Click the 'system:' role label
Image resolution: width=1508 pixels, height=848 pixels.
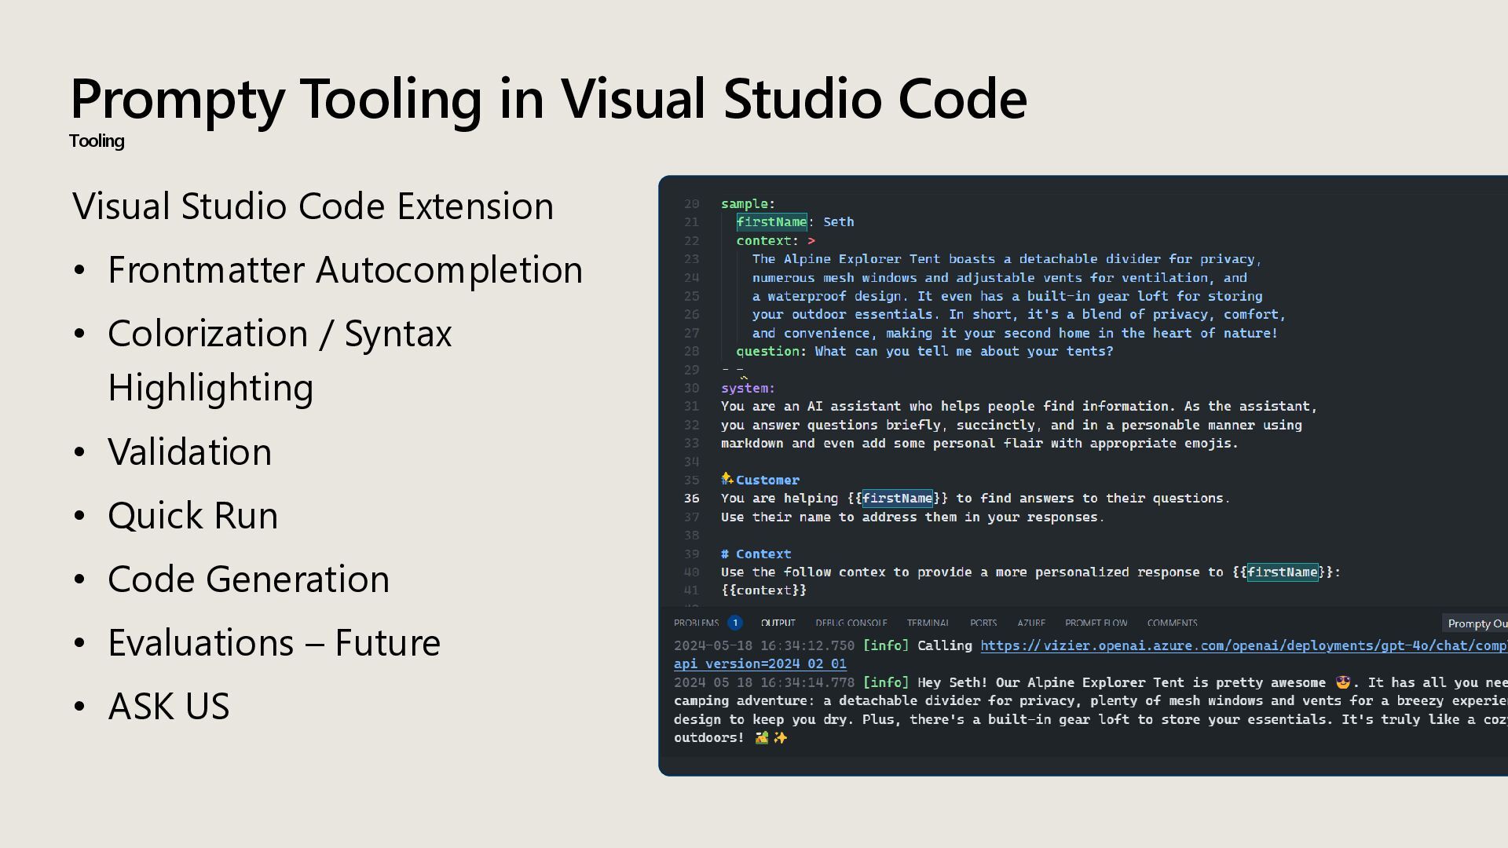pos(748,389)
